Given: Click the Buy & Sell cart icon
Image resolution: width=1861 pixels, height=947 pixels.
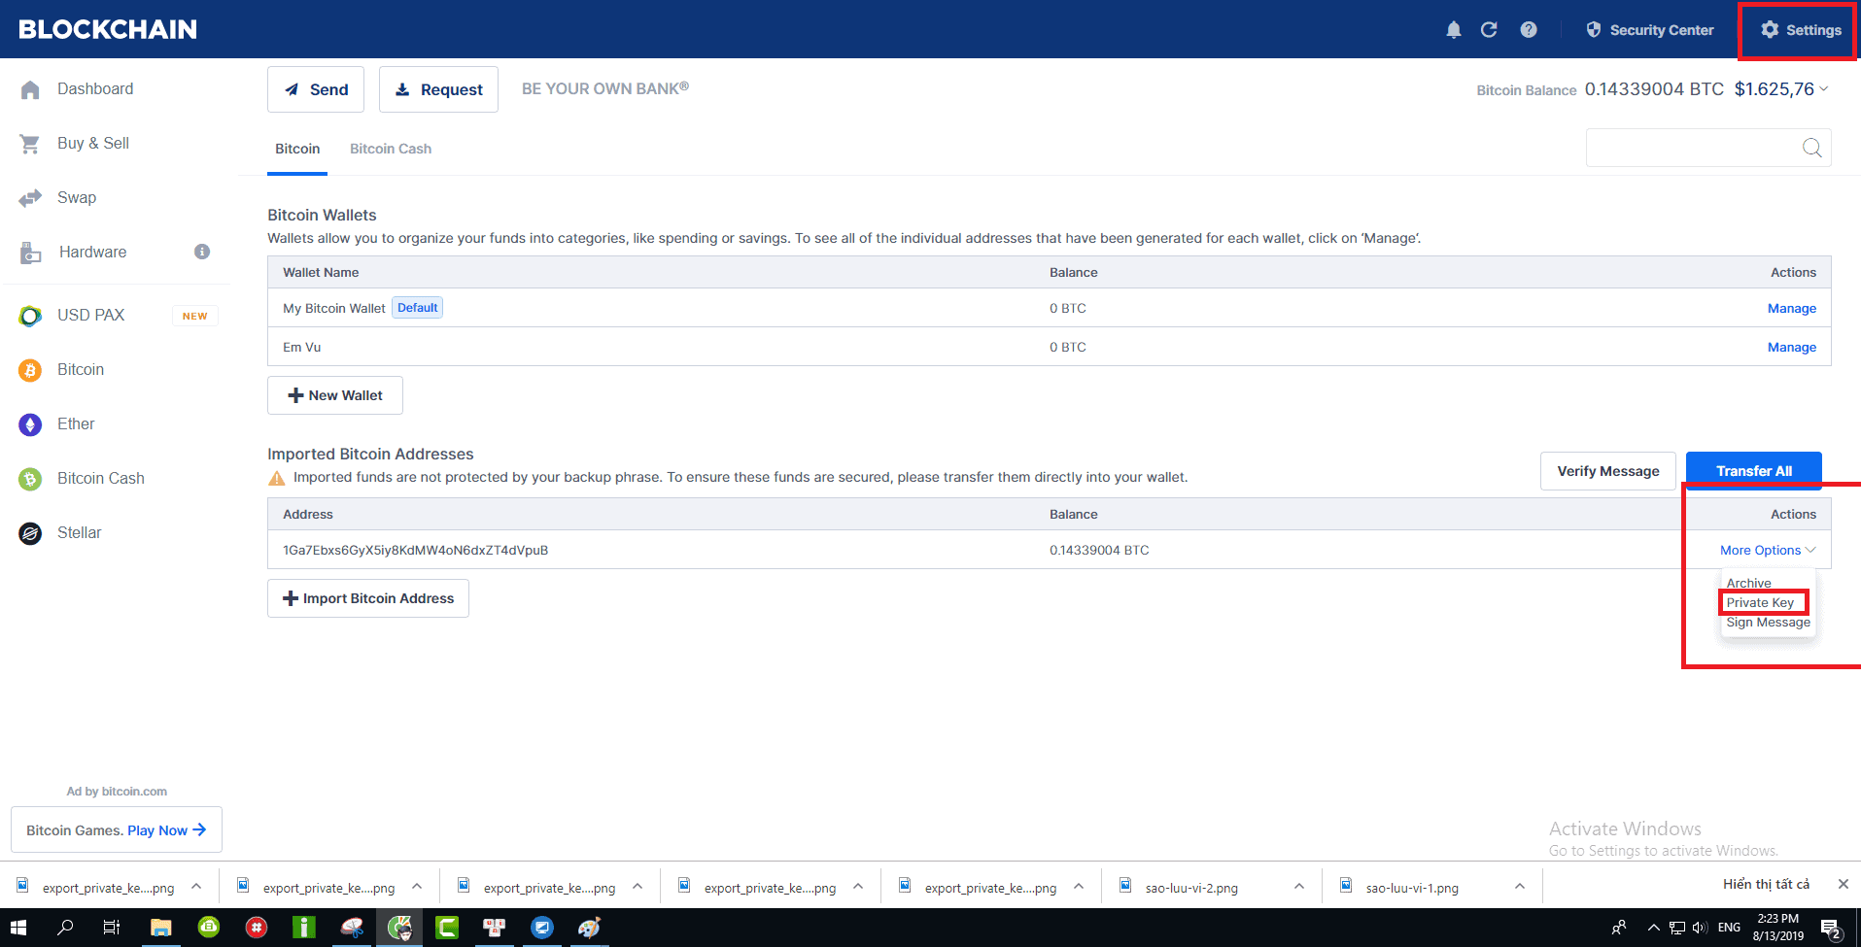Looking at the screenshot, I should (x=30, y=144).
